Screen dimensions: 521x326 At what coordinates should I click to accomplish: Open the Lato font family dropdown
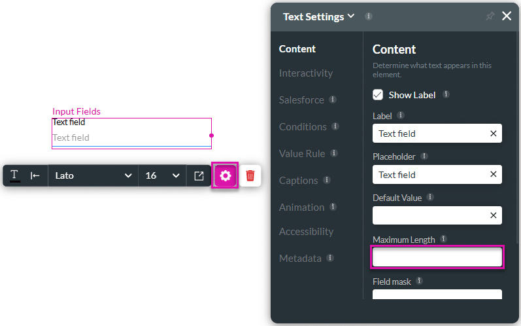click(93, 175)
